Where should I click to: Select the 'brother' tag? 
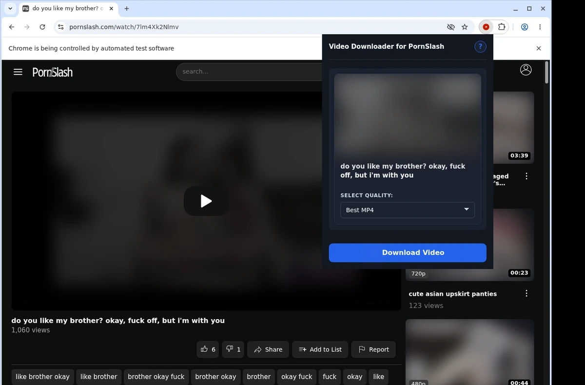click(x=258, y=377)
